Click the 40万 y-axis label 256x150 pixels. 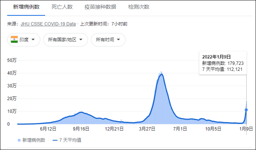(12, 73)
